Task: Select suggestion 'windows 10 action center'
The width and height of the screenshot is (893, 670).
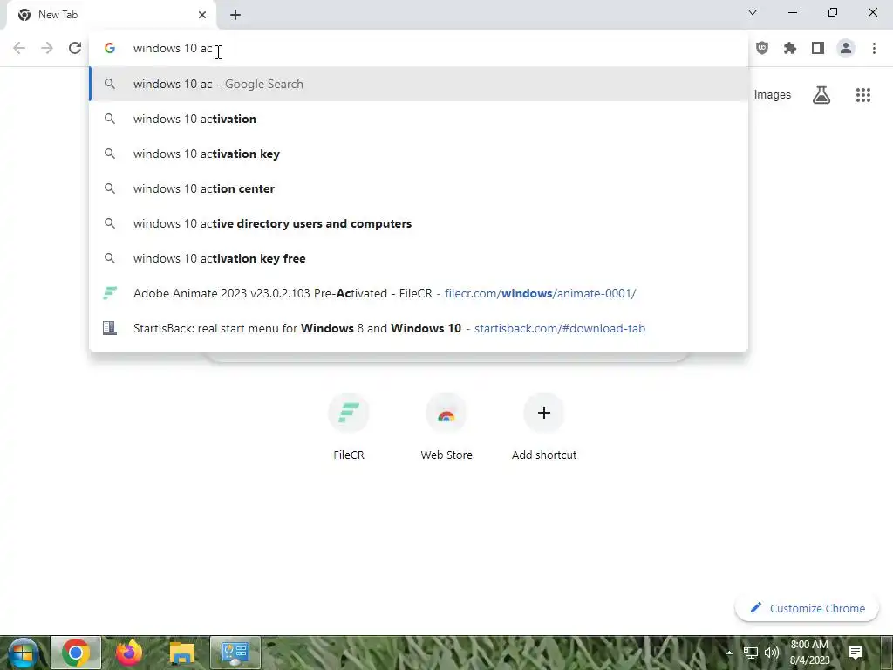Action: pos(419,188)
